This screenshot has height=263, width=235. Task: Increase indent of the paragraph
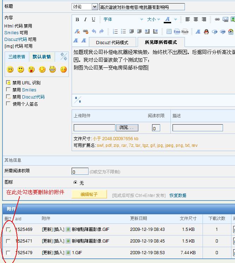139,31
